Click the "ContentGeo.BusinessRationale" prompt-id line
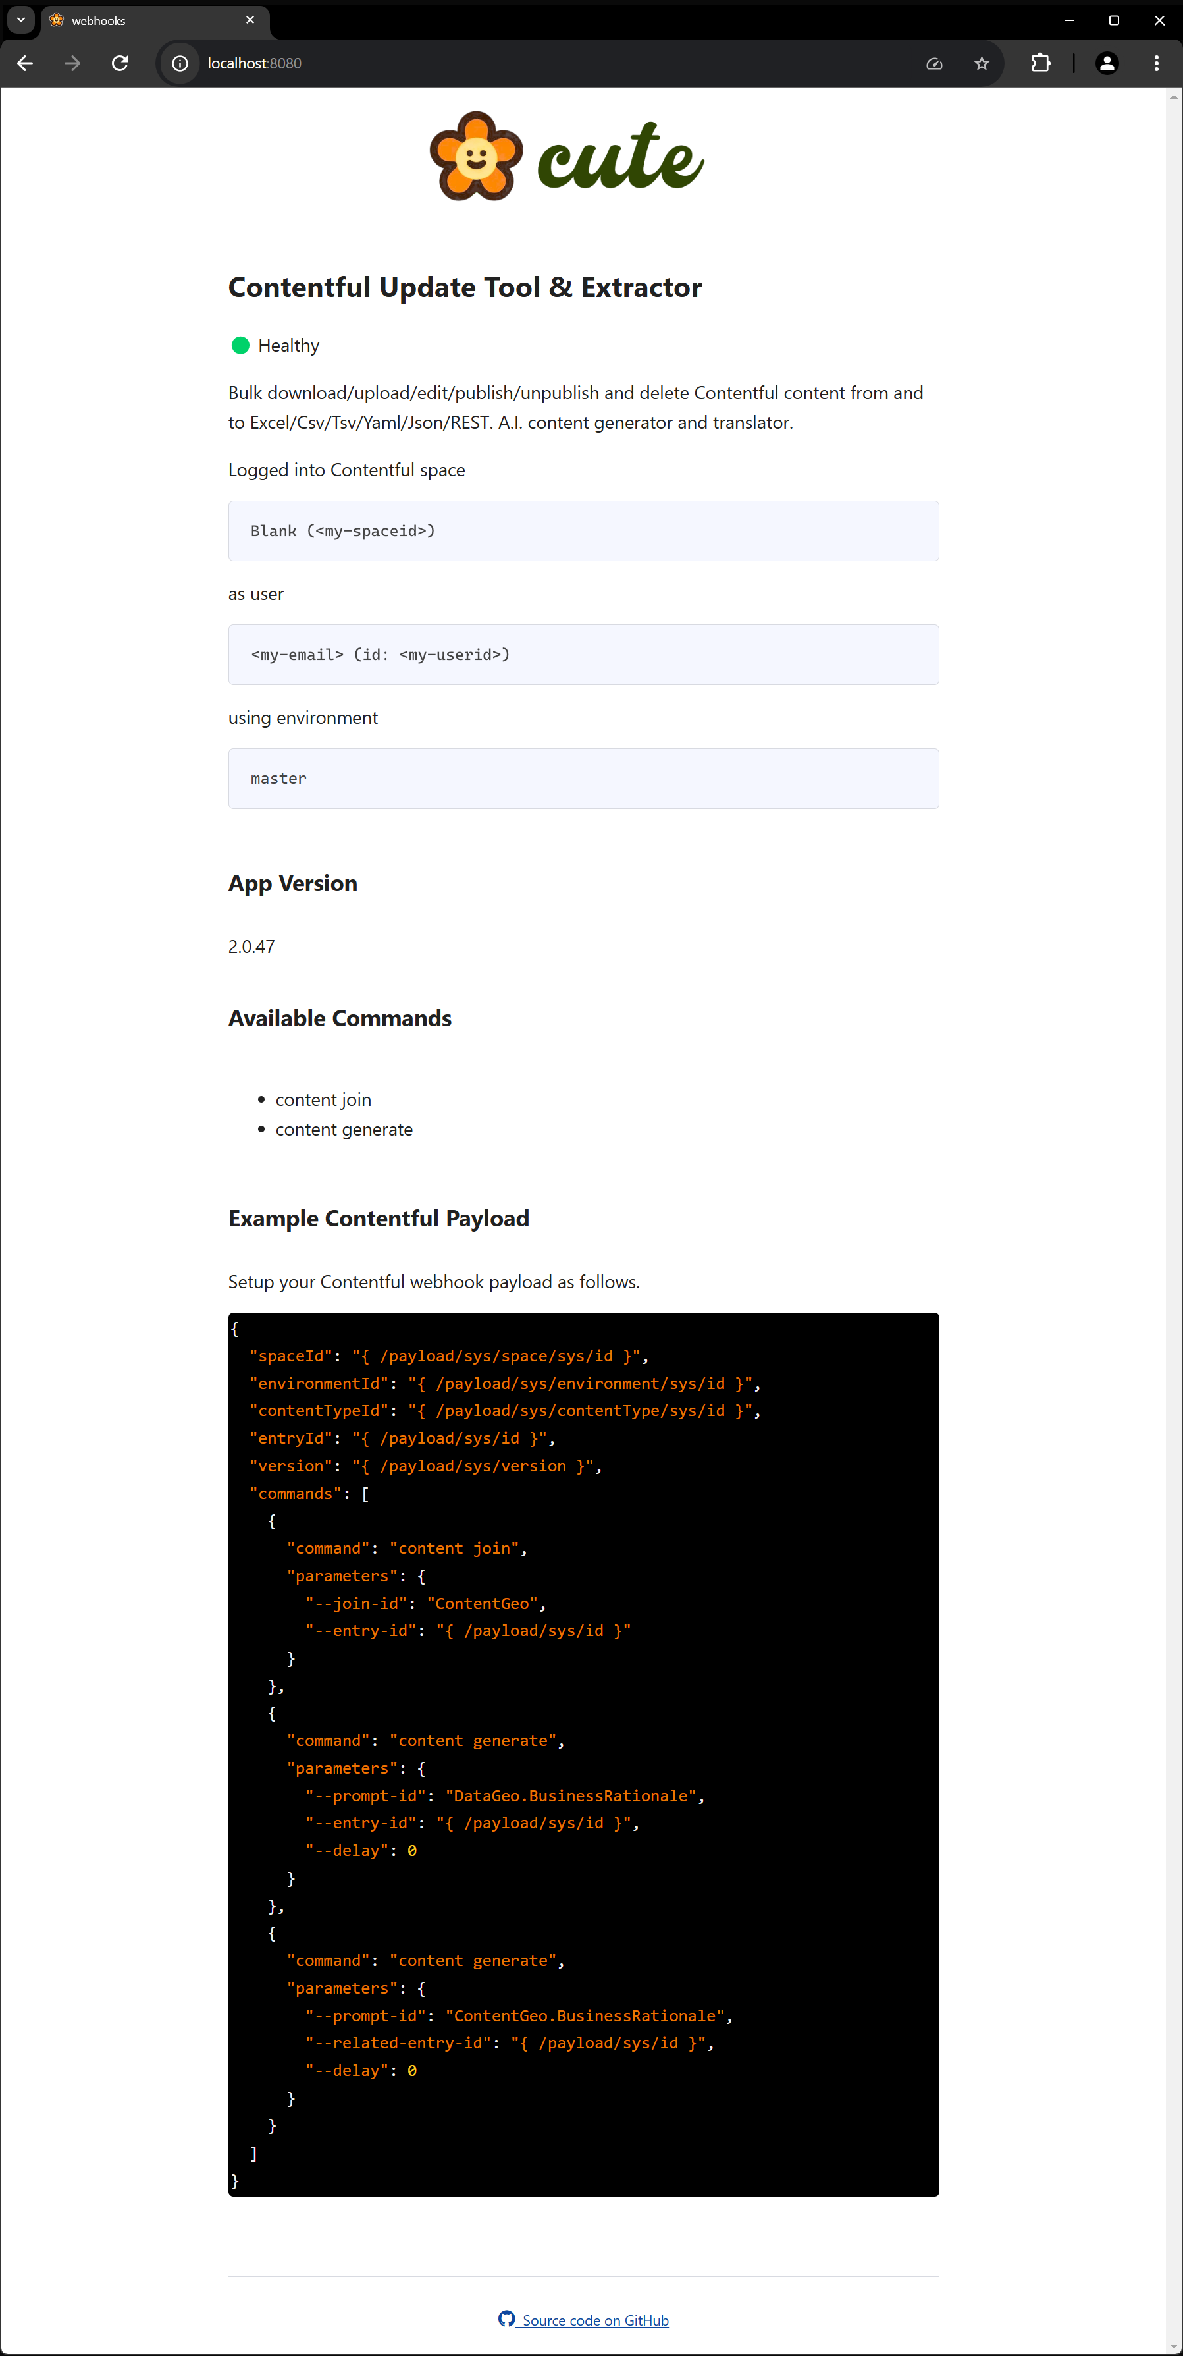1183x2356 pixels. tap(519, 2015)
